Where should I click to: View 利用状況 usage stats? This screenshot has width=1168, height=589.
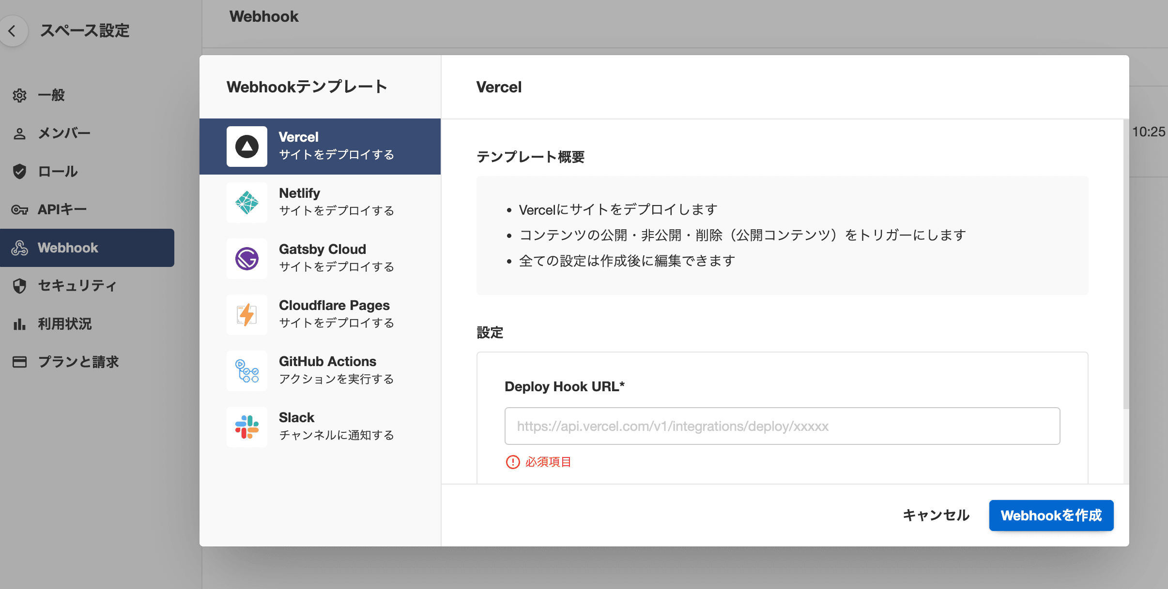tap(64, 324)
